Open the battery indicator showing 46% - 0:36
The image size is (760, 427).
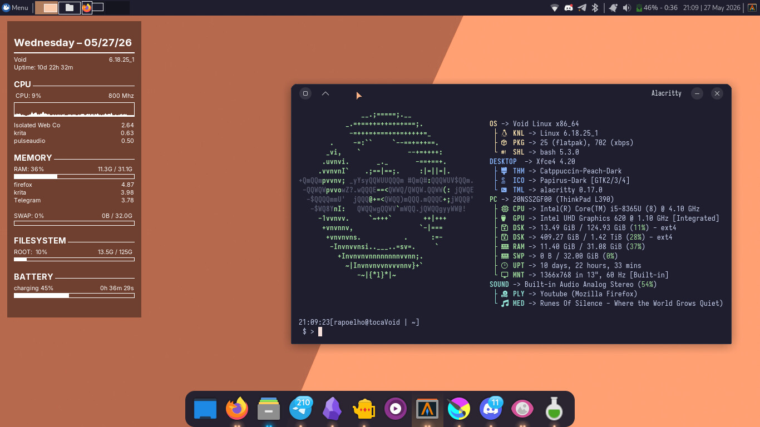coord(657,8)
